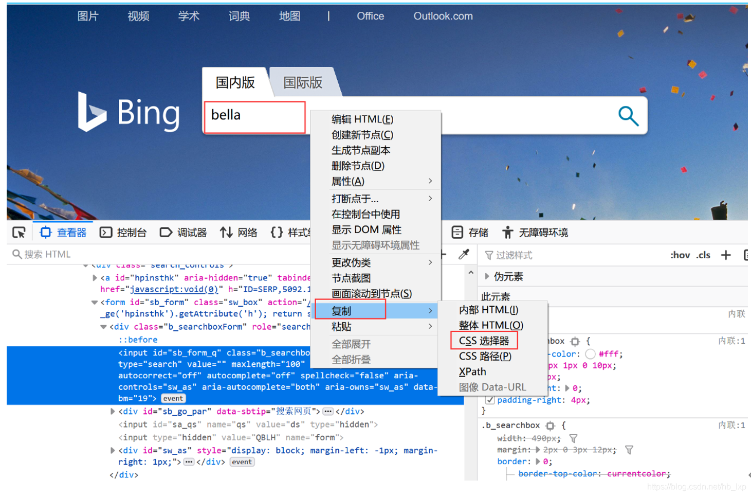The height and width of the screenshot is (496, 751).
Task: Open the 地图 link
Action: click(289, 16)
